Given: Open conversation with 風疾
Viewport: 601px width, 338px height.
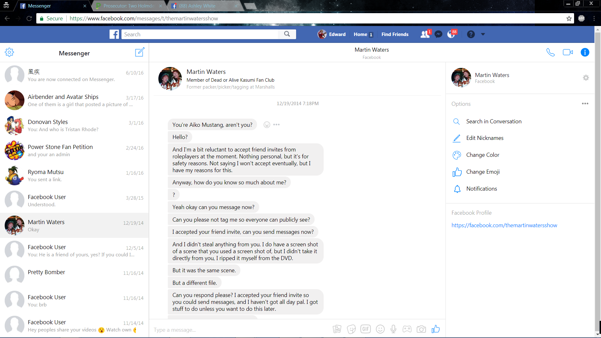Looking at the screenshot, I should (x=74, y=75).
